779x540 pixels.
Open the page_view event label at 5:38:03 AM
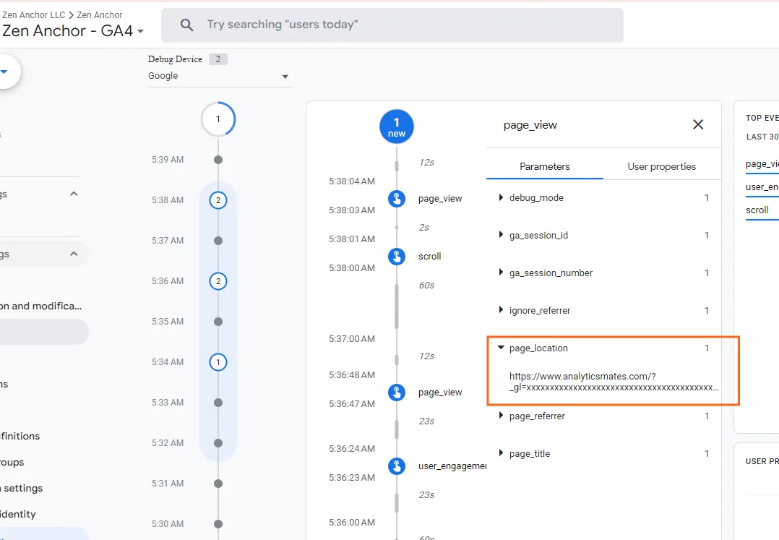pos(440,199)
